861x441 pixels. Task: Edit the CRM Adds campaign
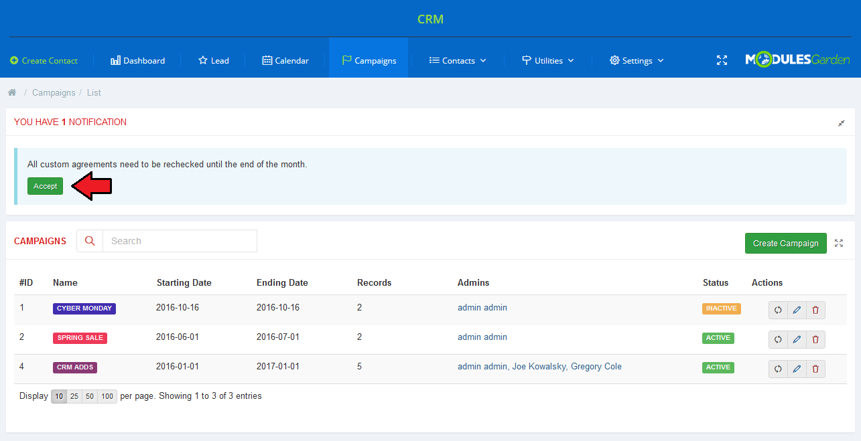pos(797,369)
